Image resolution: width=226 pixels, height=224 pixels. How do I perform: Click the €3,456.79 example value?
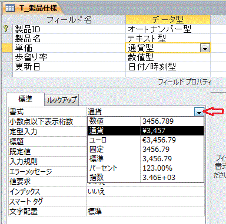[x=159, y=140]
